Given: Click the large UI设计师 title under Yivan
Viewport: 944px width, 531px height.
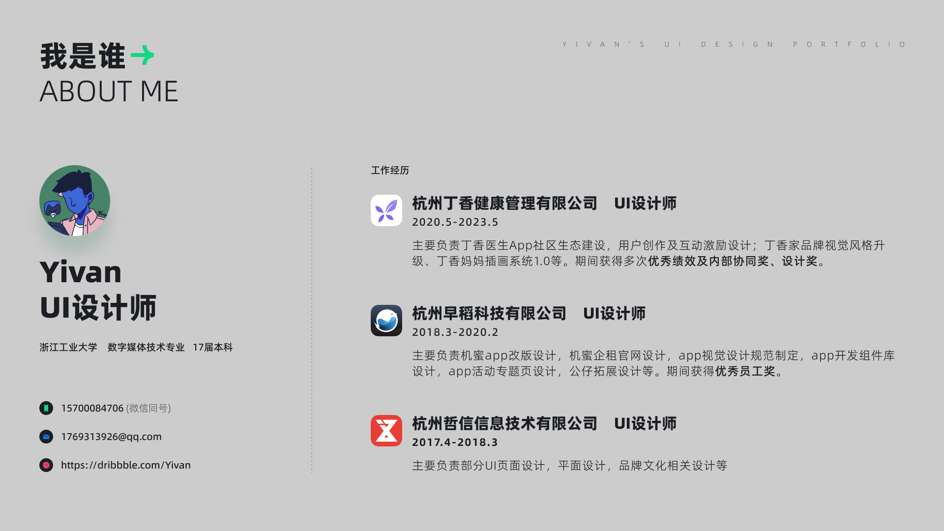Looking at the screenshot, I should 98,308.
